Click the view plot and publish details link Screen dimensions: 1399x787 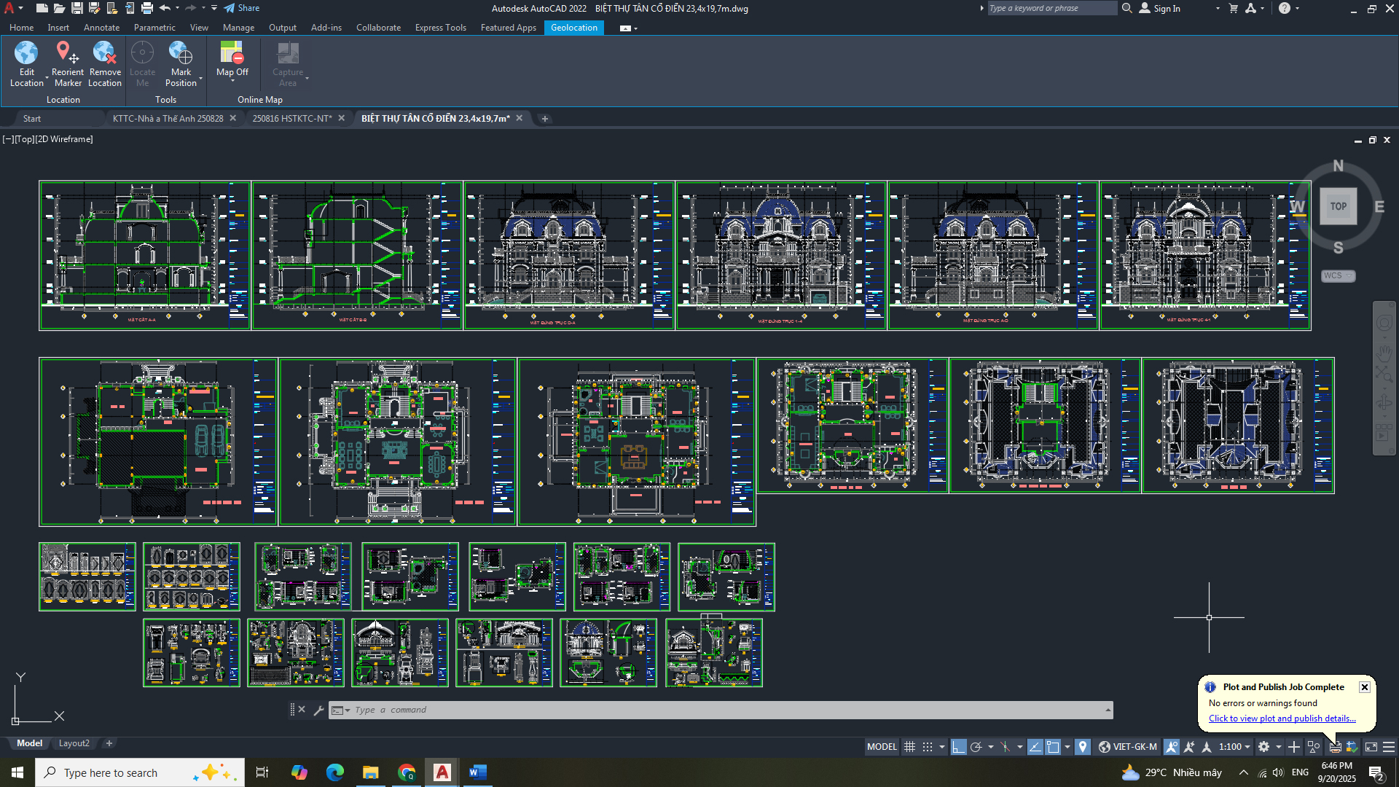[1282, 719]
